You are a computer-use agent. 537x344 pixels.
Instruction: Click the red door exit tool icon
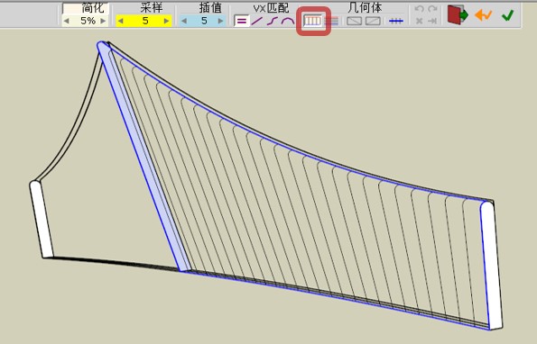coord(458,15)
